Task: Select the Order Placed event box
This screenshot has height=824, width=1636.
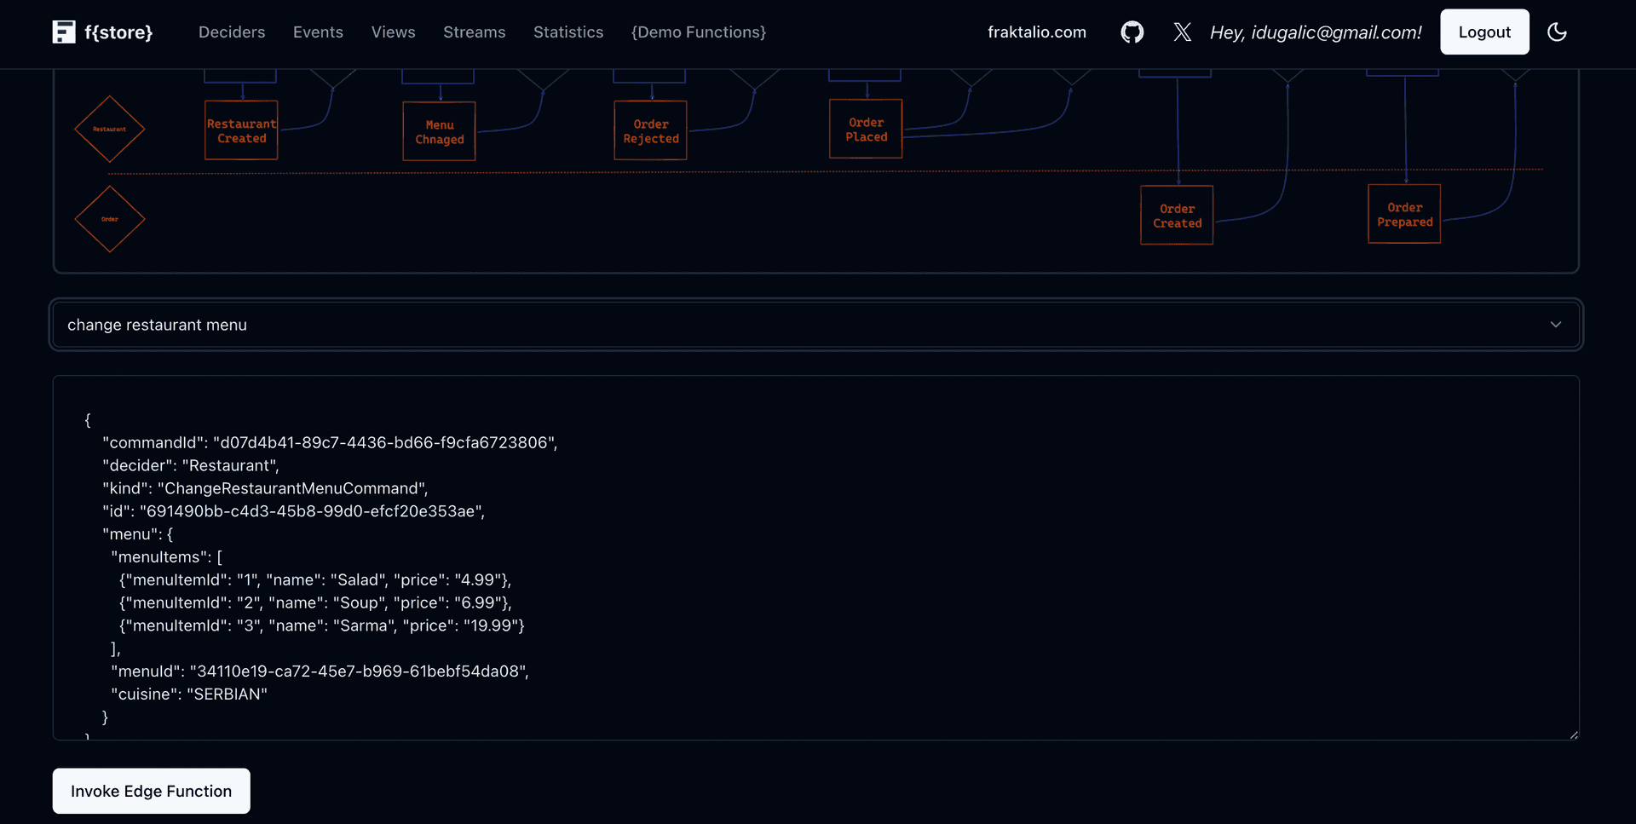Action: [x=866, y=129]
